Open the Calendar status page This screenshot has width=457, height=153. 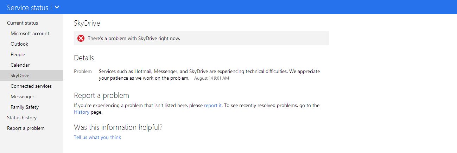[20, 65]
